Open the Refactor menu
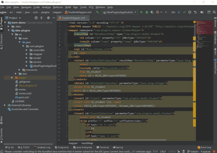Viewport: 217px width, 153px height. click(58, 7)
